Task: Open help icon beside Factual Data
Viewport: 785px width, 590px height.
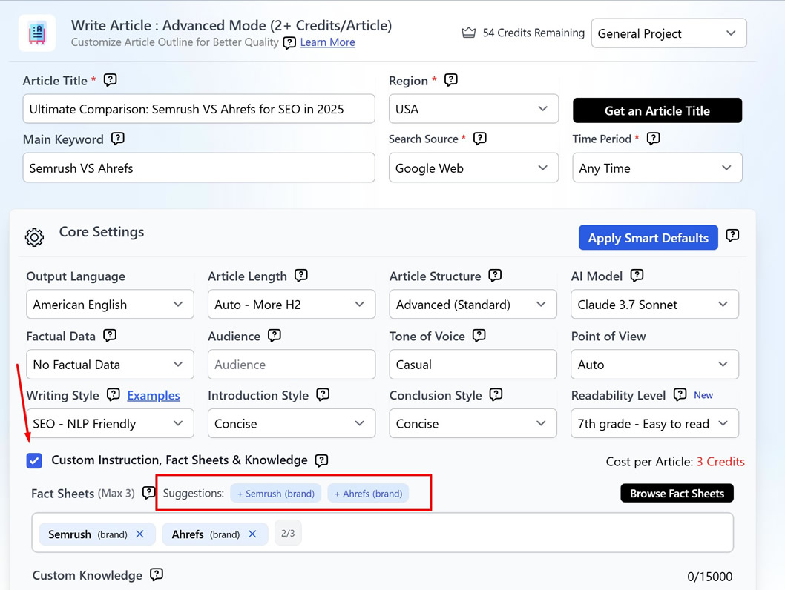Action: pyautogui.click(x=110, y=336)
